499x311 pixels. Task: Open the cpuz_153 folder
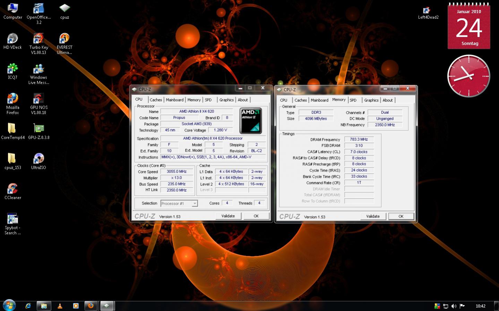(x=12, y=161)
